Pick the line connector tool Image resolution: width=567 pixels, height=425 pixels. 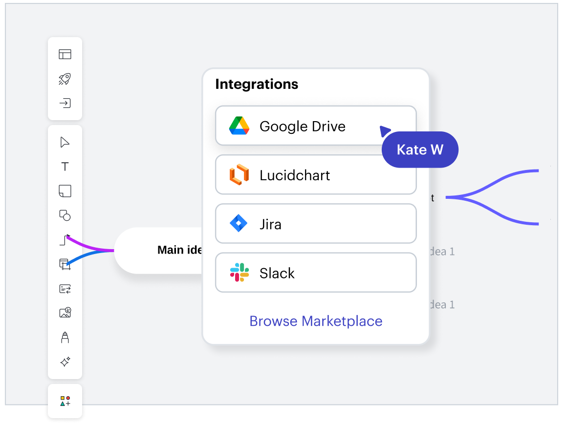click(64, 240)
